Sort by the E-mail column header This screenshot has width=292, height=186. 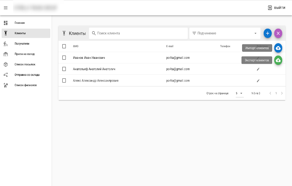(x=170, y=46)
